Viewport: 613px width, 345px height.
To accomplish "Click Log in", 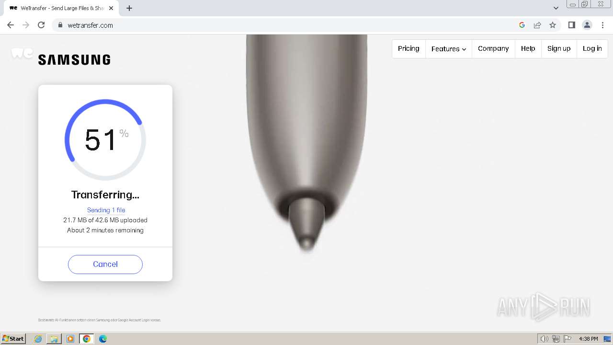I will (592, 48).
